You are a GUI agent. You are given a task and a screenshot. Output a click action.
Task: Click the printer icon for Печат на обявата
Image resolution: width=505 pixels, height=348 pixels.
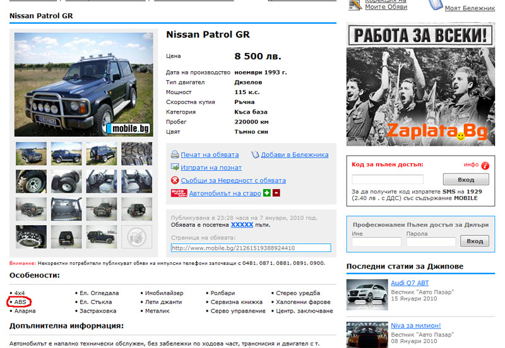pos(175,154)
